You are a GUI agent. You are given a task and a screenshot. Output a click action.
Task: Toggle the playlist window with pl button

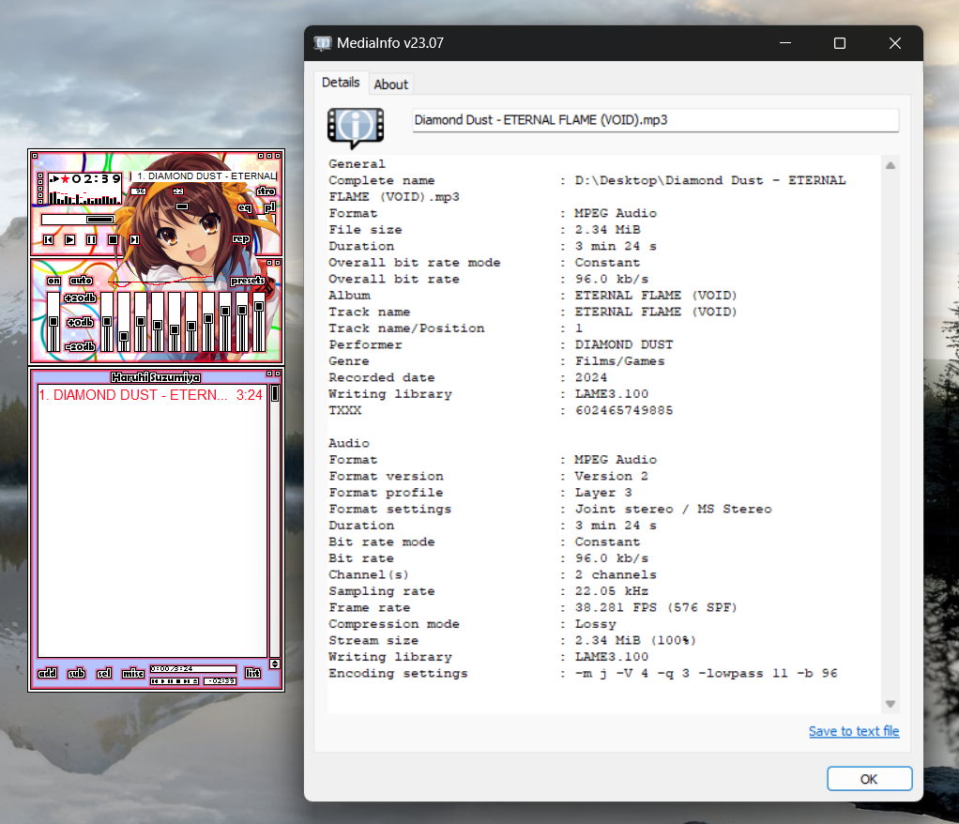pos(269,207)
